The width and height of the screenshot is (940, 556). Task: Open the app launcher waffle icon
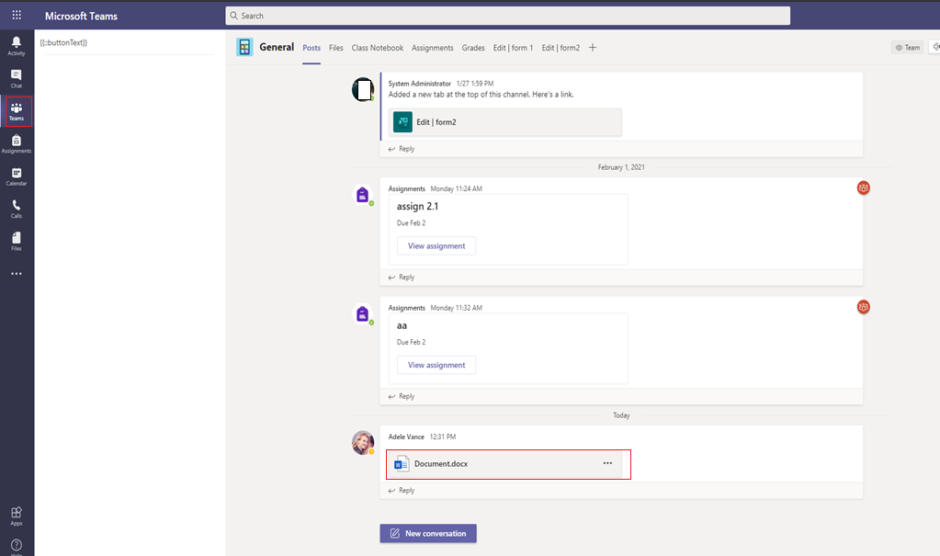pos(17,15)
